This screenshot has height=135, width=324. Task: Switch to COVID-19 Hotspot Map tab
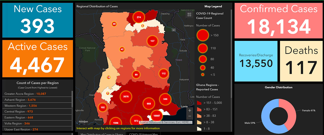143,134
